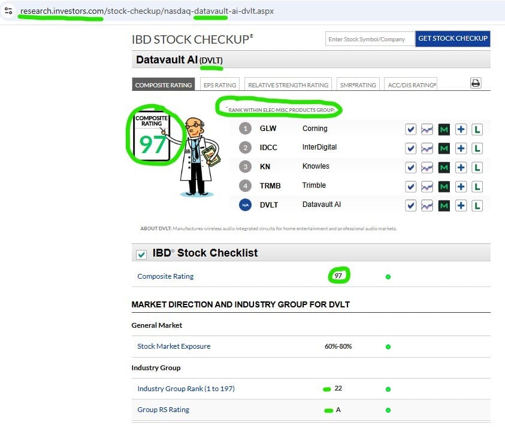Viewport: 505px width, 427px height.
Task: Click the DVLT ticker in group list
Action: pos(268,205)
